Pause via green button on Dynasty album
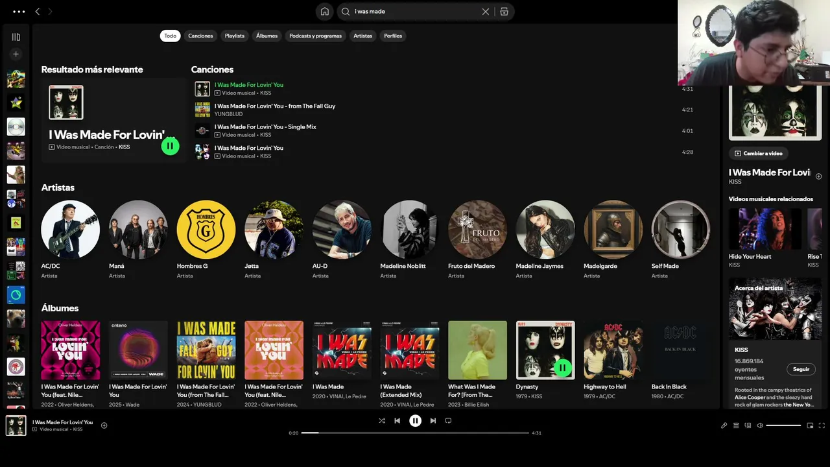830x467 pixels. (x=562, y=368)
